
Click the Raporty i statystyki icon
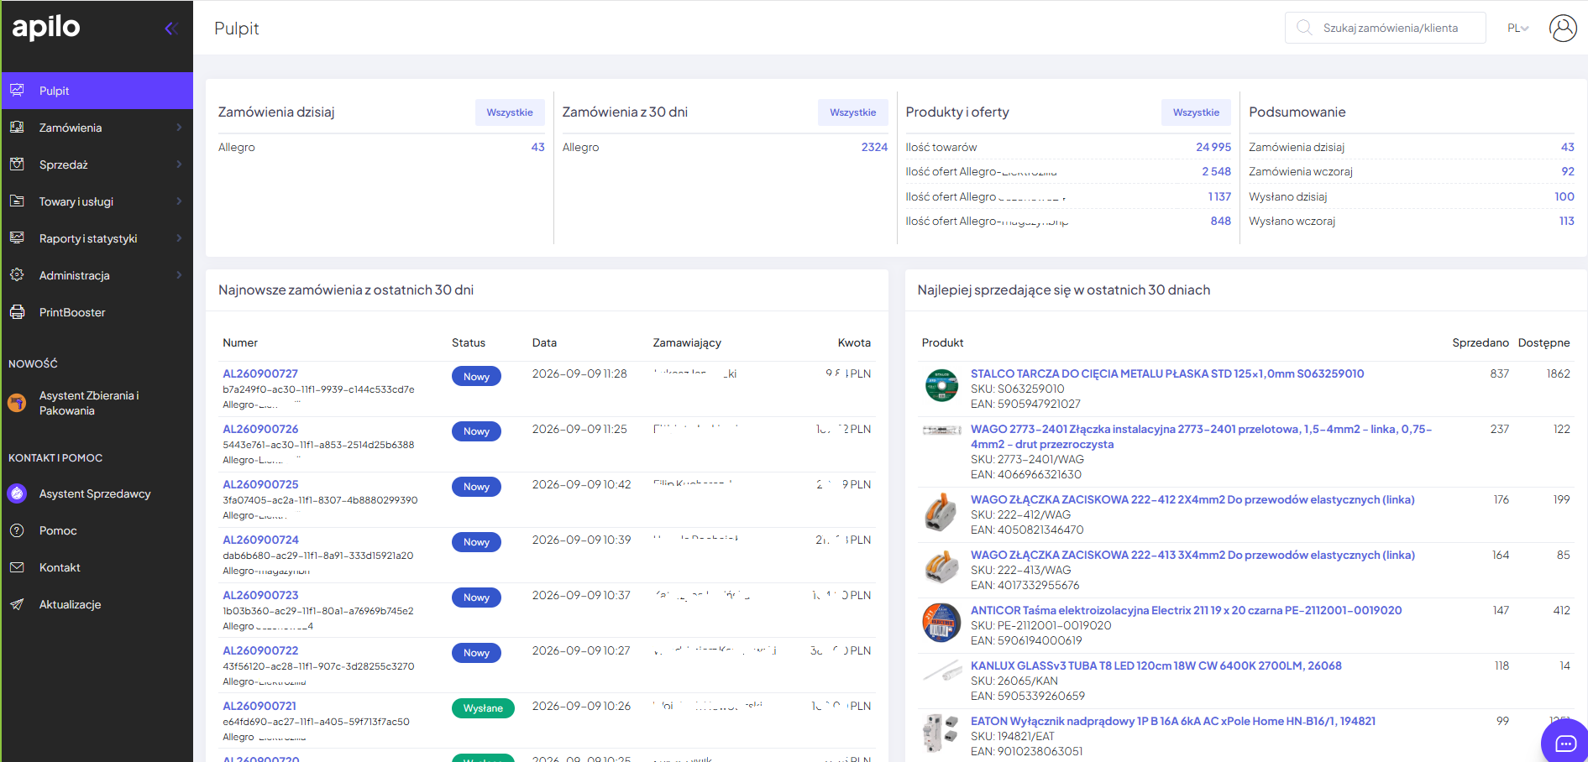pyautogui.click(x=17, y=238)
